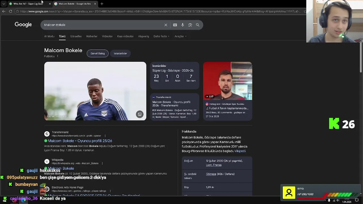
Task: Switch to AI Modu tab
Action: pos(49,36)
